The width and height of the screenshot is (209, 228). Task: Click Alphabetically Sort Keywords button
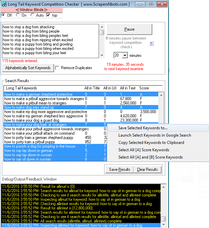pos(28,68)
